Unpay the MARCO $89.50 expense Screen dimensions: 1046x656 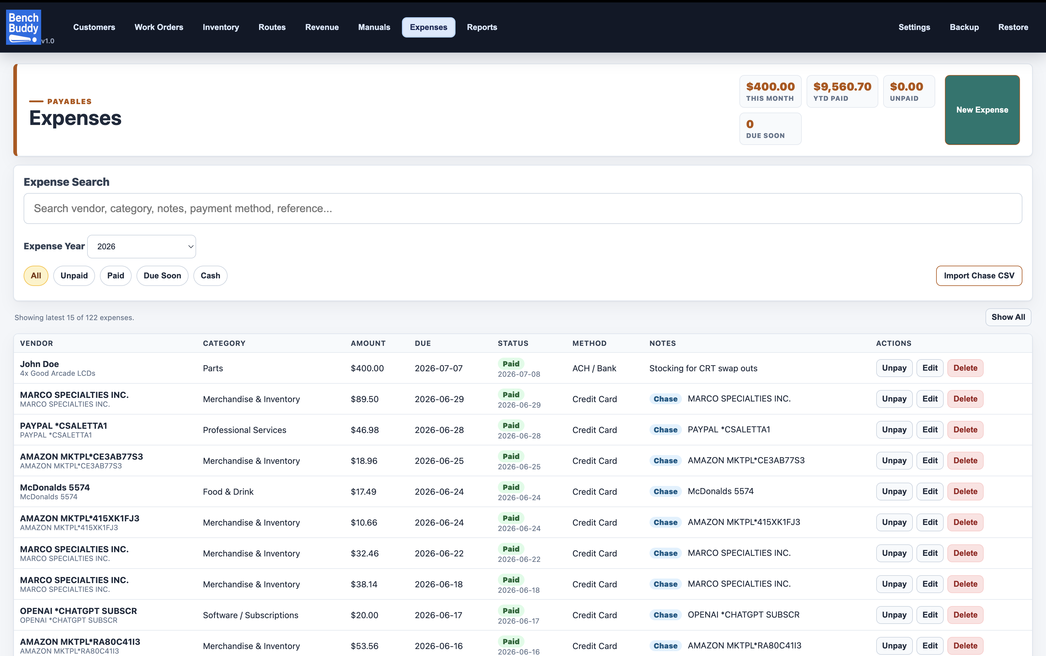click(x=894, y=399)
